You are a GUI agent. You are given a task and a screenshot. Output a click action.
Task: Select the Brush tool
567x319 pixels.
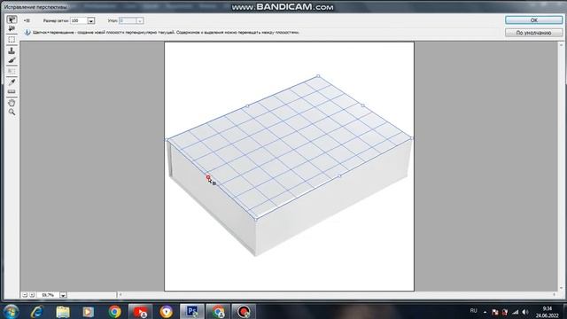[12, 60]
